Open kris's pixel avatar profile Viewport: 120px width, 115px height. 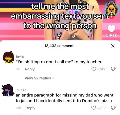[8, 58]
